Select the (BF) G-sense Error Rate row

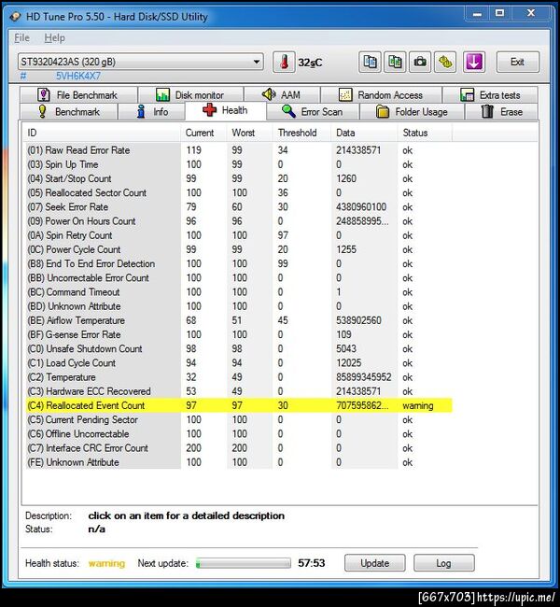tap(239, 334)
